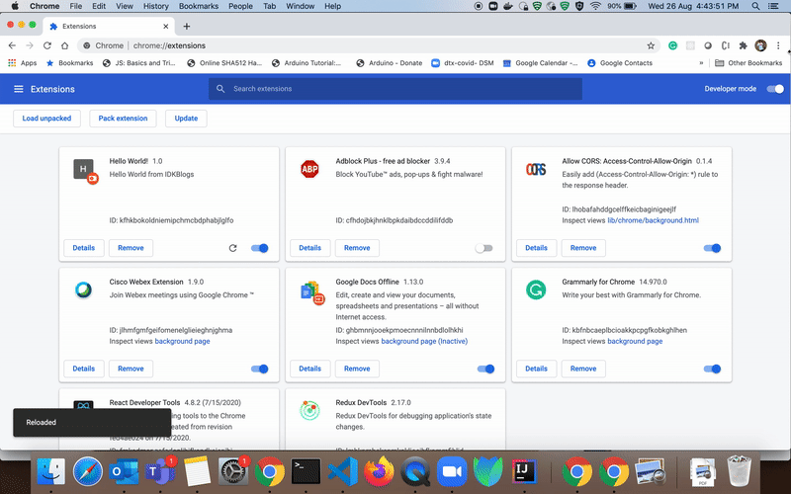
Task: Click the Cisco Webex extension logo
Action: coord(83,289)
